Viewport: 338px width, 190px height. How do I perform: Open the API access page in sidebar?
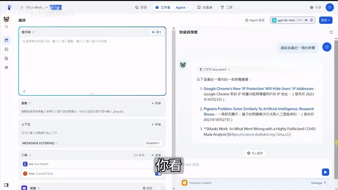click(x=6, y=49)
